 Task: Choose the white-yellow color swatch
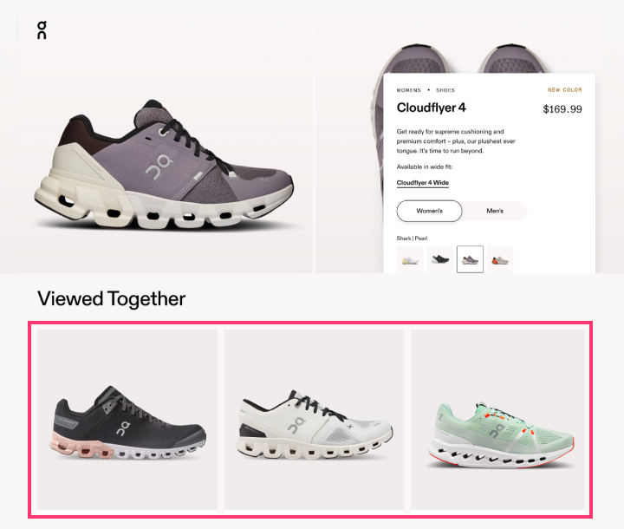(410, 259)
